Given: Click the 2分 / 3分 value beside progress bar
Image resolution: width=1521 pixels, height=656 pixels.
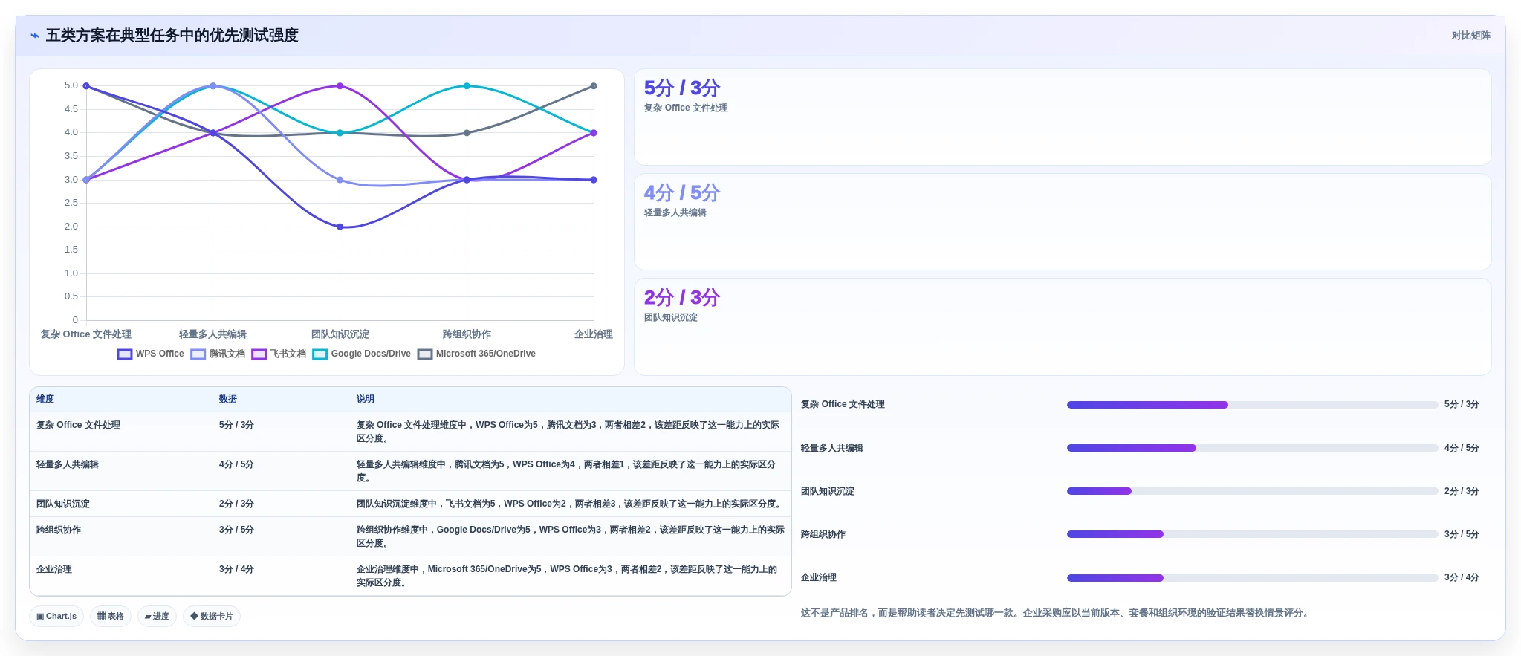Looking at the screenshot, I should 1462,491.
